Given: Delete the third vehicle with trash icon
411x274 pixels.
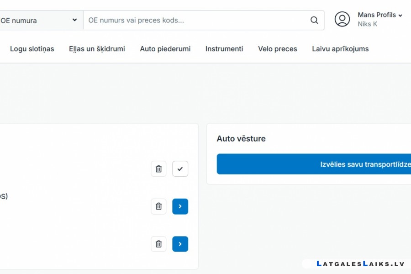Looking at the screenshot, I should [x=158, y=244].
